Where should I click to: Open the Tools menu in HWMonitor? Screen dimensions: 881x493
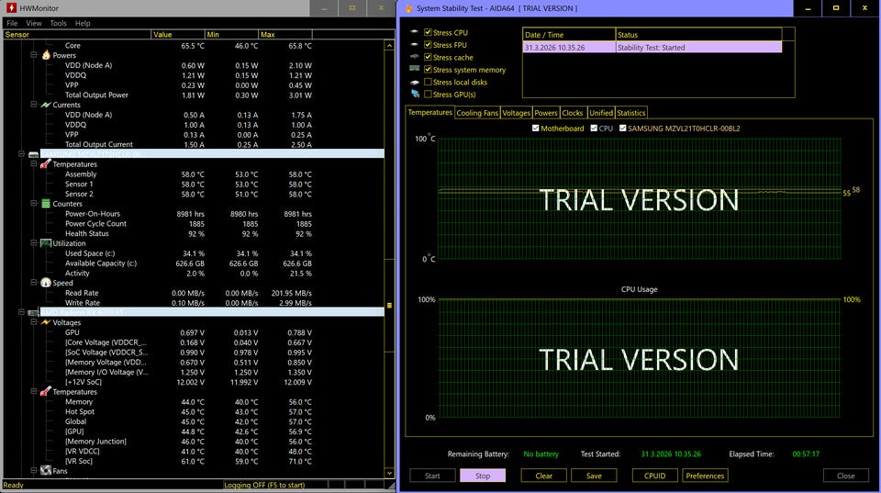[x=58, y=23]
